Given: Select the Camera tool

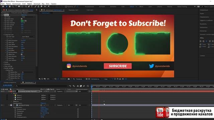Looking at the screenshot, I should 19,7.
